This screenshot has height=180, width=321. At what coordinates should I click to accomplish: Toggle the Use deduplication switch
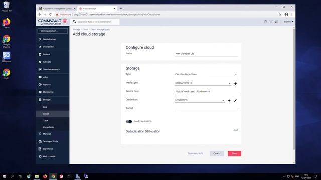pos(129,122)
